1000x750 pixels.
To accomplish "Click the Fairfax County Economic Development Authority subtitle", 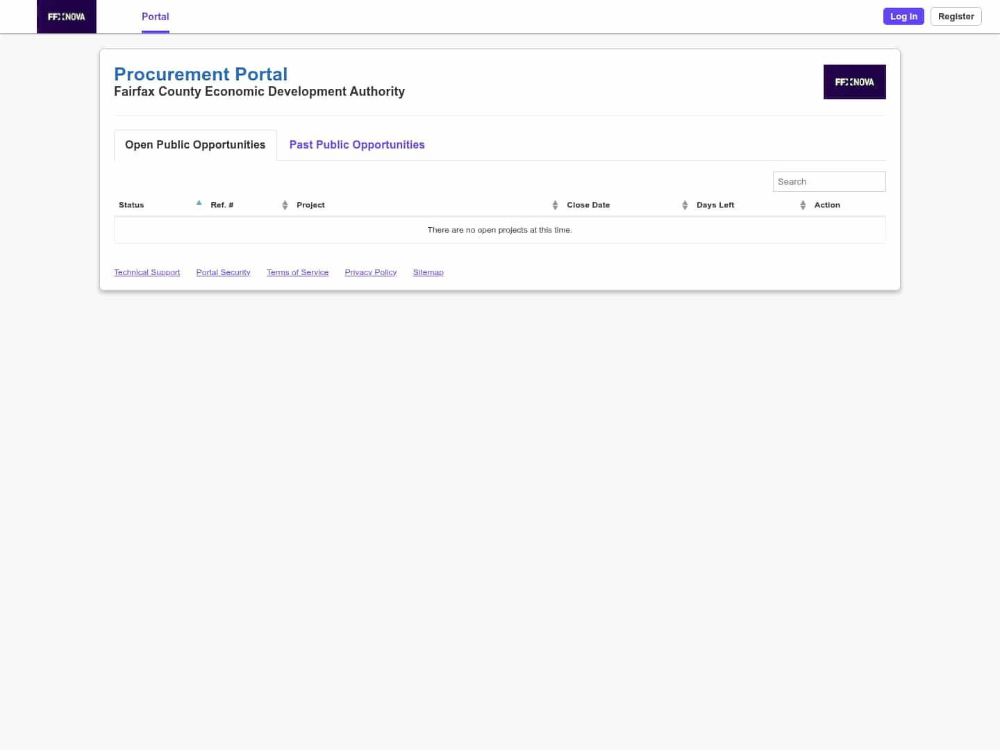I will (259, 92).
